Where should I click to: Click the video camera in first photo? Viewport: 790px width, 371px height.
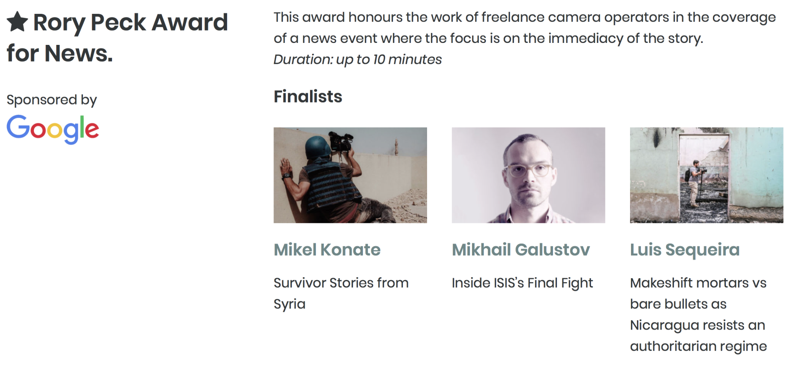click(x=342, y=141)
